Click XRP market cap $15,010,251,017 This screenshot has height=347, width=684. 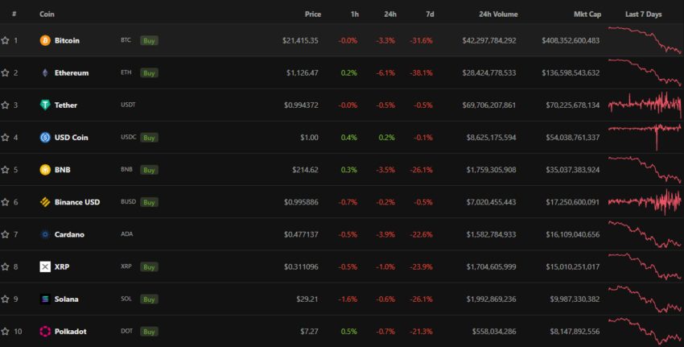573,266
